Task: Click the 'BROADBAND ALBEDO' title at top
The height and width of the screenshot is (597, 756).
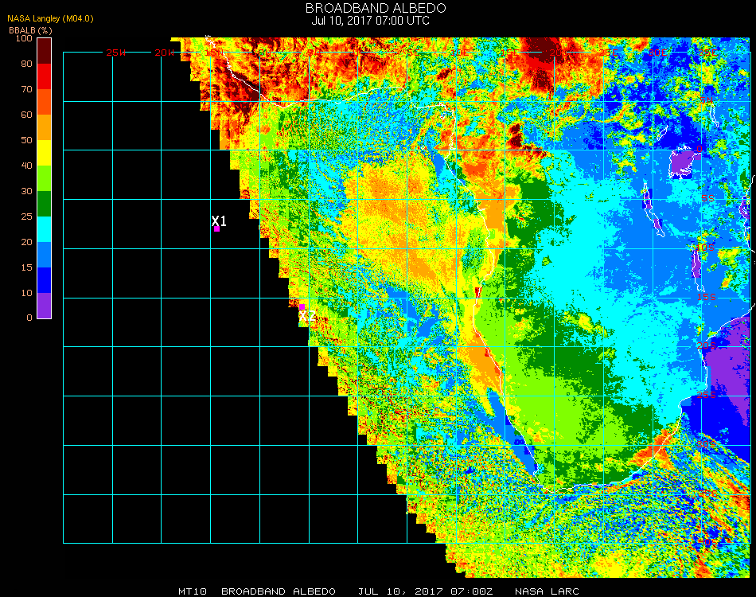Action: pyautogui.click(x=376, y=8)
